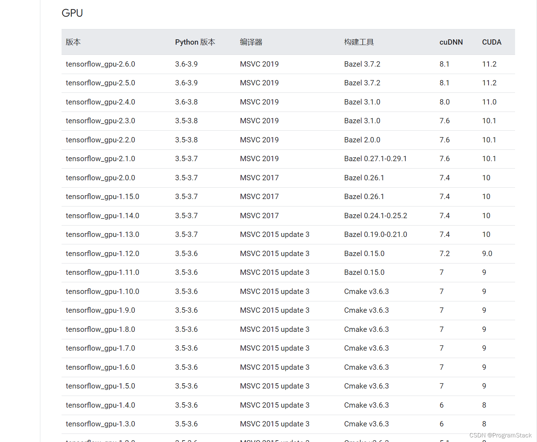
Task: Click CUDA 10 in tensorflow_gpu-1.13.0 row
Action: (x=486, y=234)
